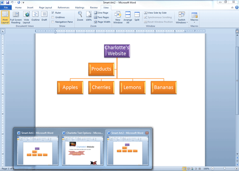Open the Page Layout tab
The width and height of the screenshot is (239, 171).
point(46,7)
